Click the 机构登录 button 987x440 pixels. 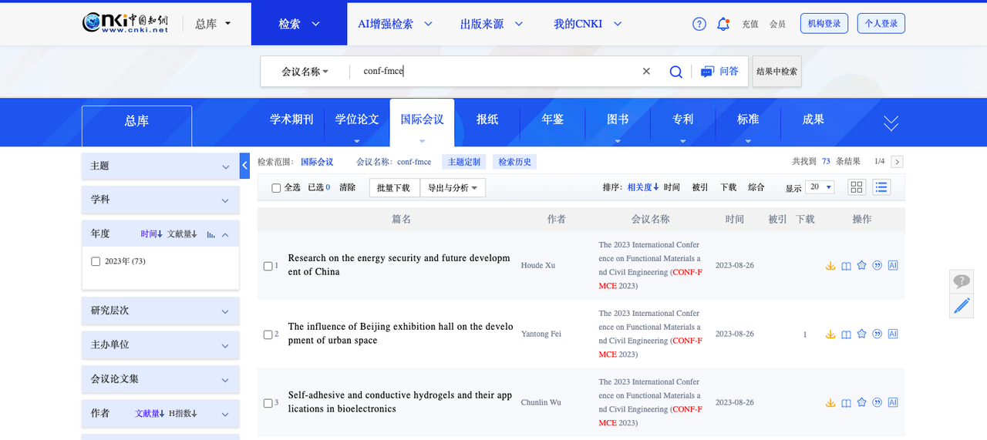pyautogui.click(x=824, y=24)
